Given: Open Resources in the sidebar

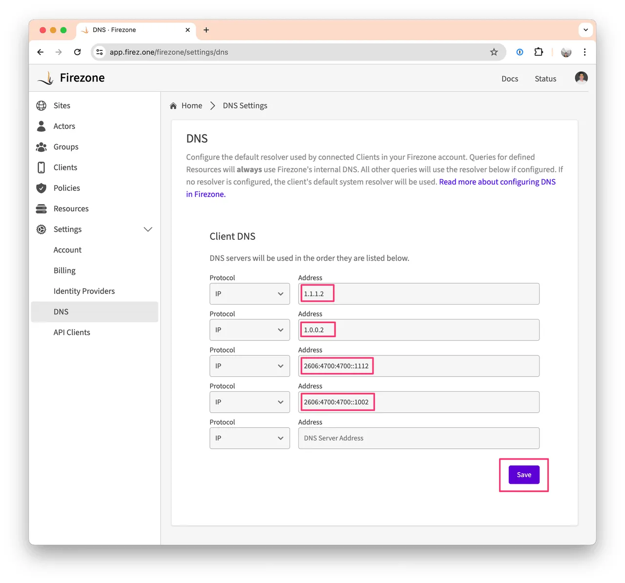Looking at the screenshot, I should [x=71, y=208].
